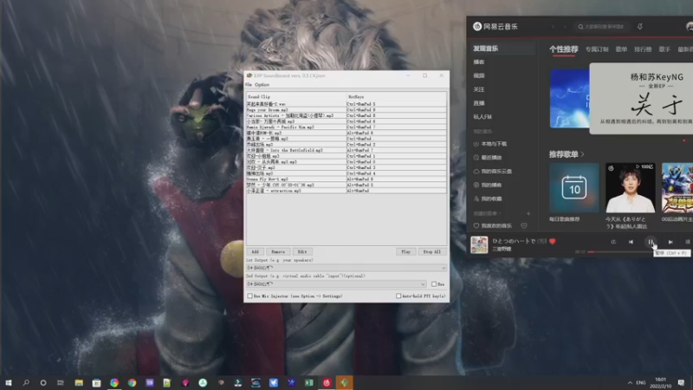This screenshot has height=390, width=693.
Task: Expand the 推荐歌单 section arrow
Action: (582, 154)
